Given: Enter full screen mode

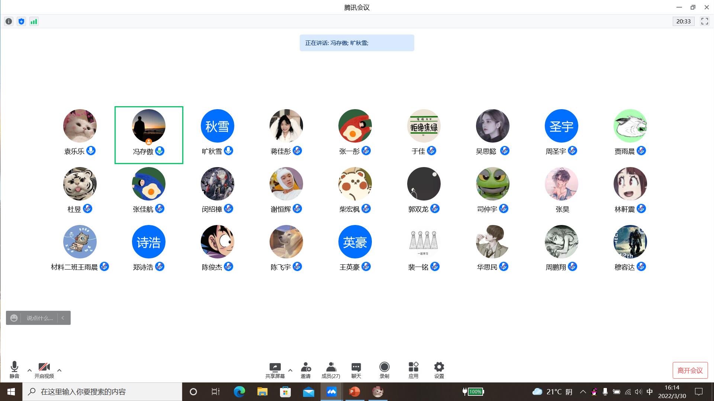Looking at the screenshot, I should click(x=704, y=22).
